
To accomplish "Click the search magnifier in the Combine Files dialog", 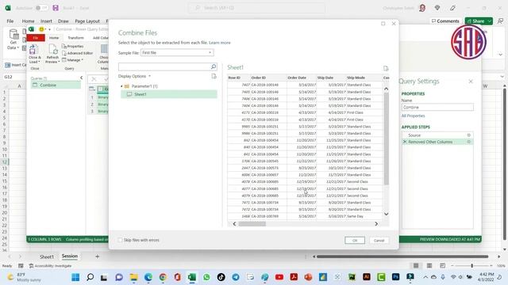I will 214,66.
